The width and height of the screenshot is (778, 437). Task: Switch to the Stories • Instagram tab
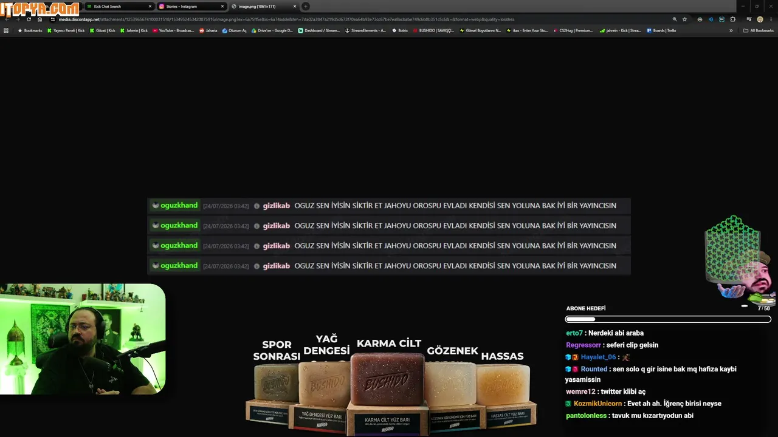click(191, 6)
